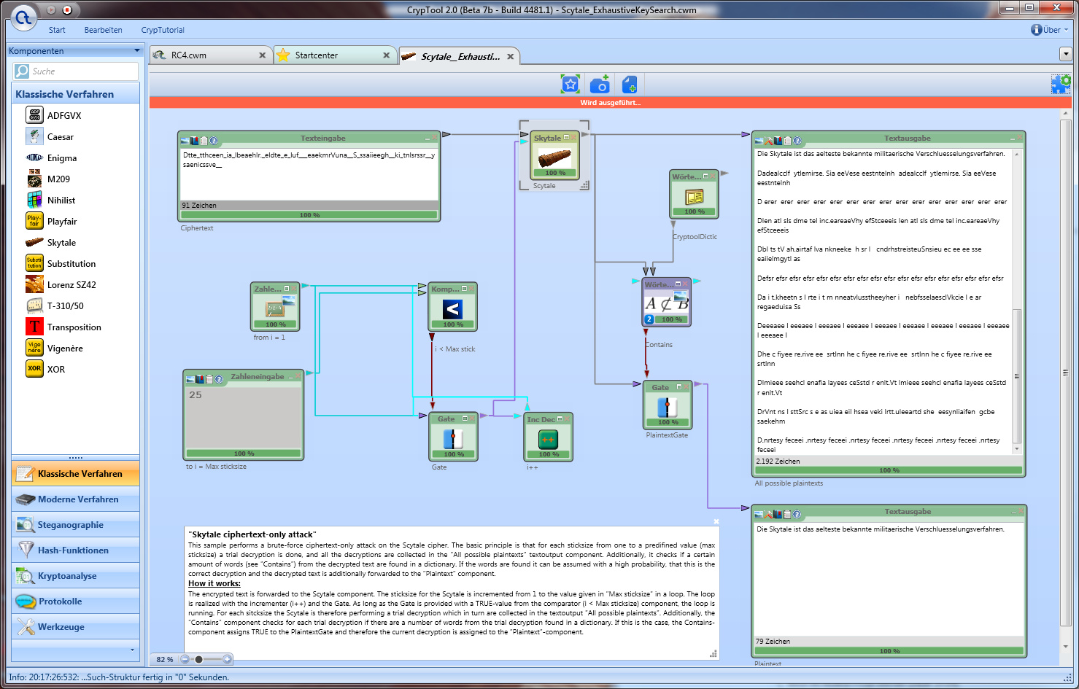Toggle view size of PlaintextGate node

pyautogui.click(x=679, y=387)
